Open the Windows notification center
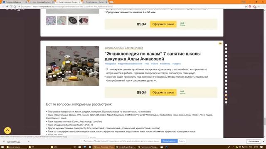The image size is (266, 149). pos(261,147)
